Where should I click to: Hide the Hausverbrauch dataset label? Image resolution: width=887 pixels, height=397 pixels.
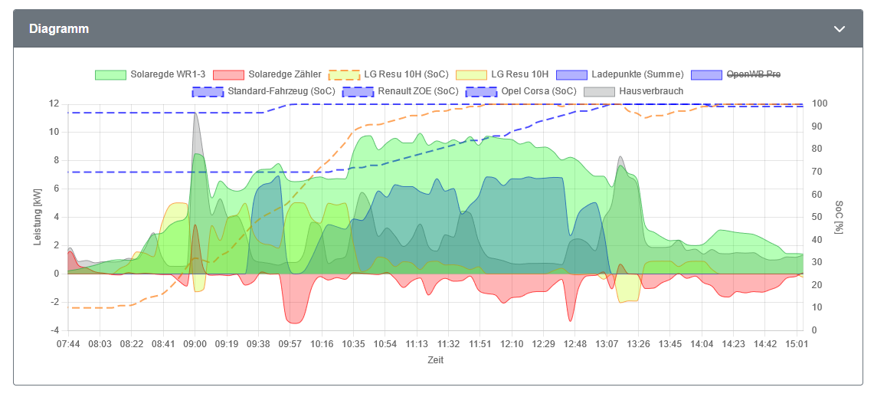[x=651, y=91]
